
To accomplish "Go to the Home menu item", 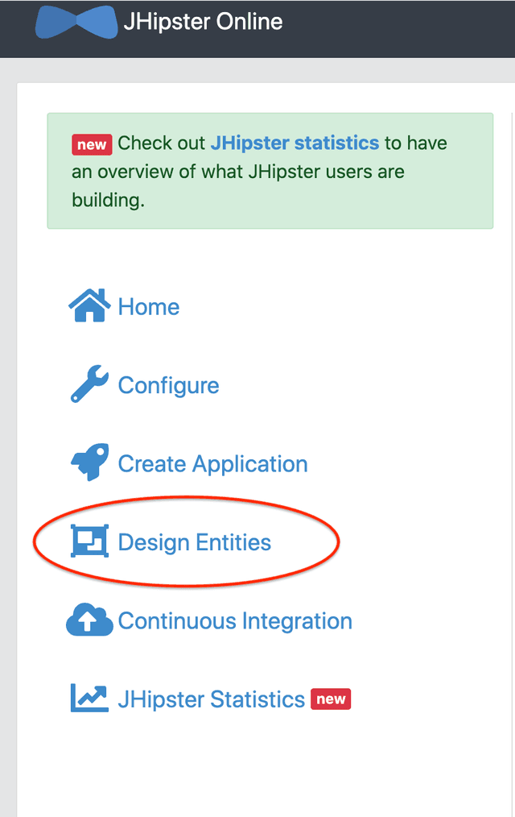I will click(149, 307).
